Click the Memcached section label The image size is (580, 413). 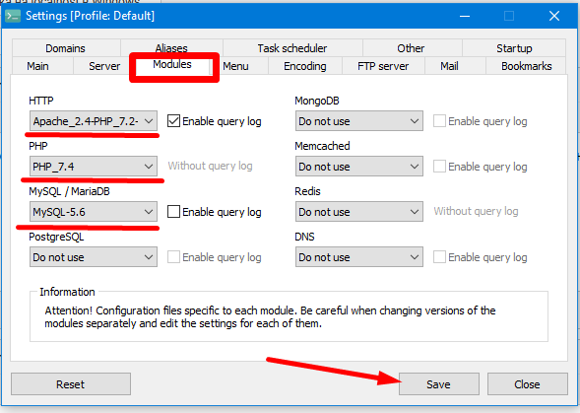tap(322, 146)
